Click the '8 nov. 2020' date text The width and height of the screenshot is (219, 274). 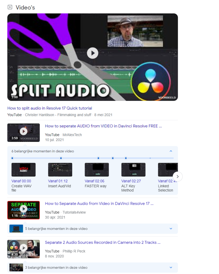pos(54,256)
